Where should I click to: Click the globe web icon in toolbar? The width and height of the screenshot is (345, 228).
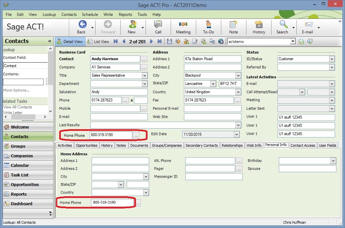221,41
